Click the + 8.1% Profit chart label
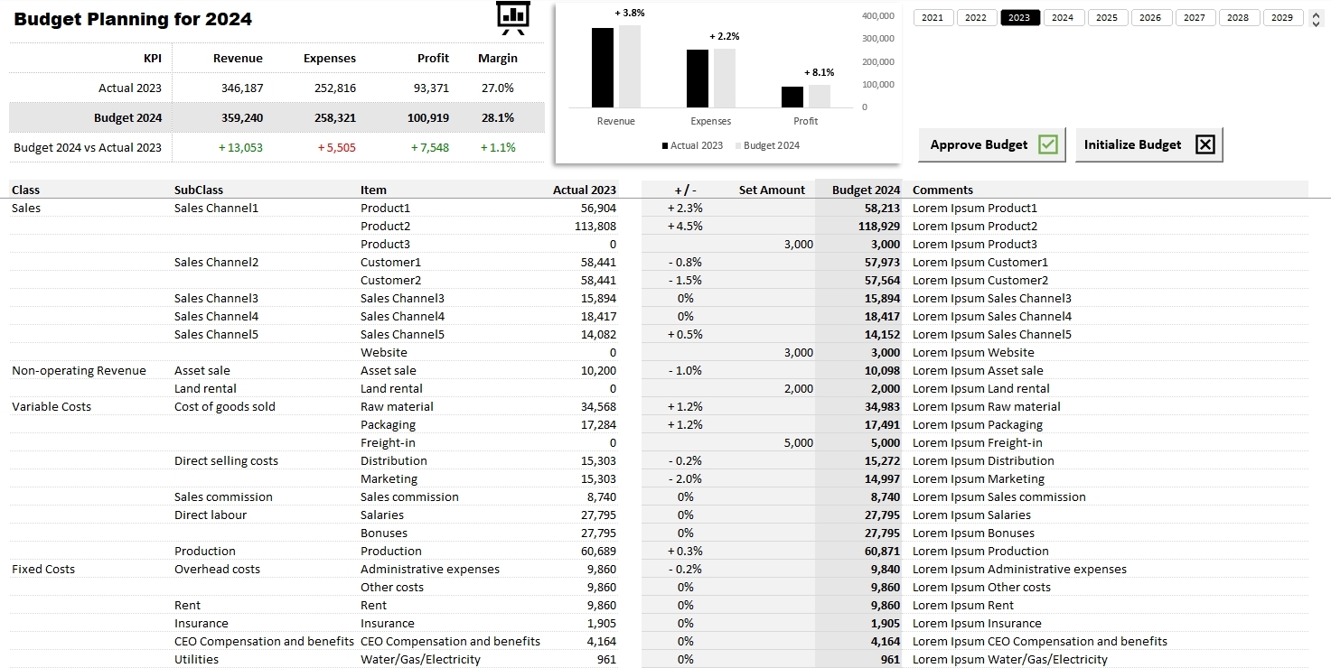Viewport: 1331px width, 668px height. click(819, 72)
